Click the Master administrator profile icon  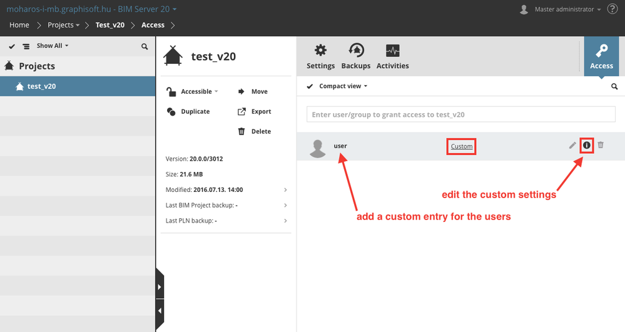[524, 9]
